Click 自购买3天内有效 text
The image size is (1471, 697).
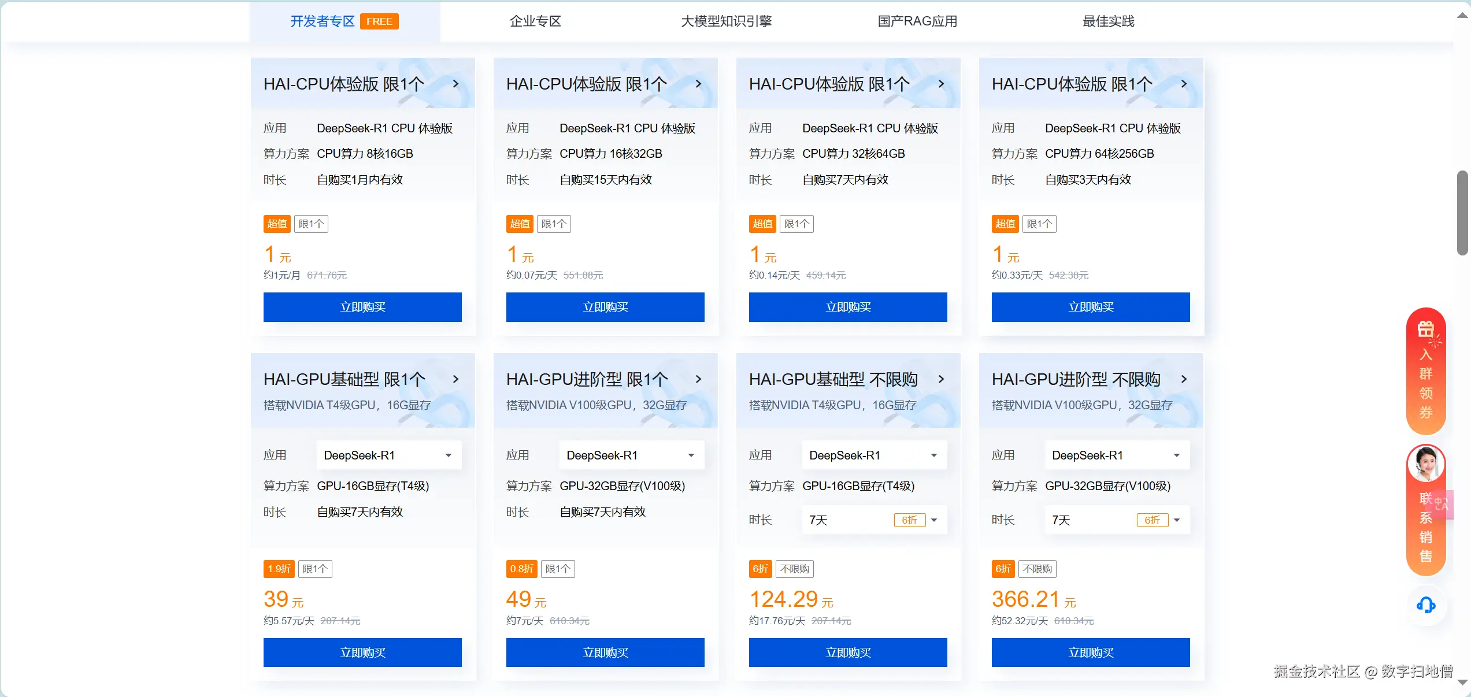pos(1088,180)
